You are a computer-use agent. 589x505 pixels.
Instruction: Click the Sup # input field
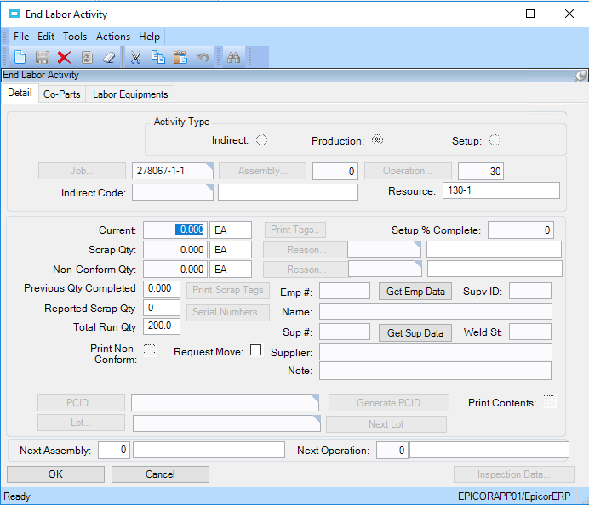click(x=345, y=332)
